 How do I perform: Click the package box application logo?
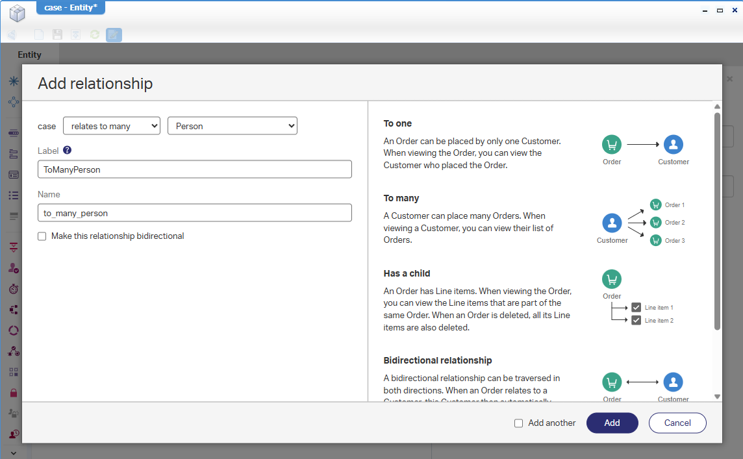point(17,13)
